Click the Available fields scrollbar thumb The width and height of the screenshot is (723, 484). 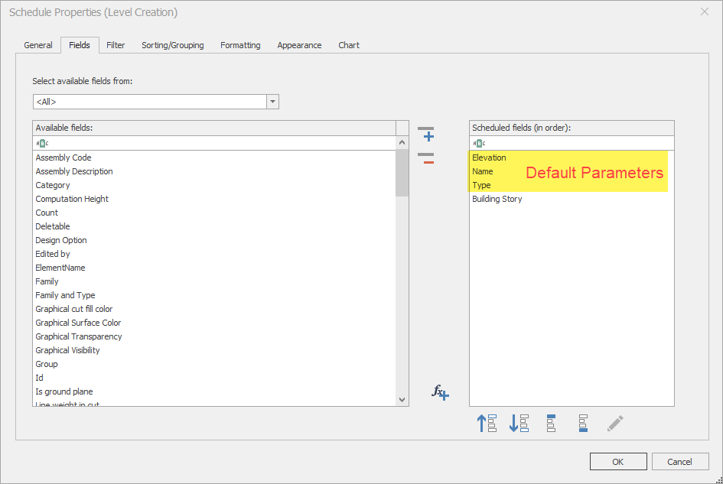402,173
